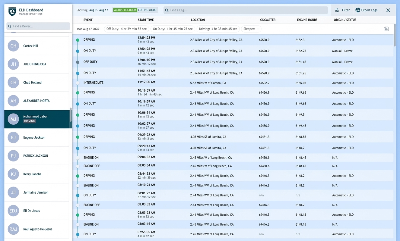Click the Off Duty total time chip
Image resolution: width=400 pixels, height=241 pixels.
click(126, 29)
